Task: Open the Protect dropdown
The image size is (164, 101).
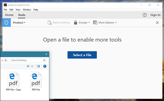Action: coord(19,23)
